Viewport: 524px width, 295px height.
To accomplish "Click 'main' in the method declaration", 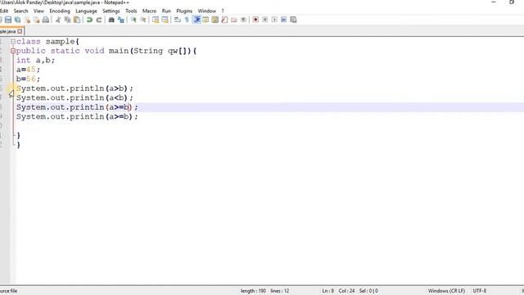I will pos(119,51).
